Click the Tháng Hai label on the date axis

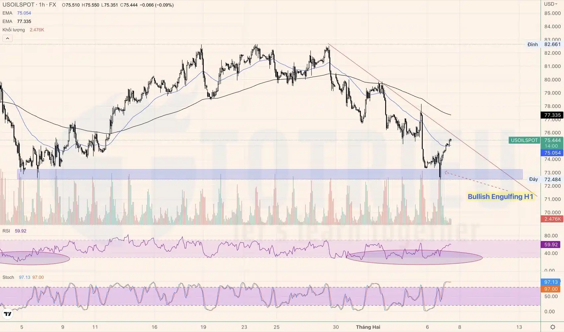tap(368, 327)
